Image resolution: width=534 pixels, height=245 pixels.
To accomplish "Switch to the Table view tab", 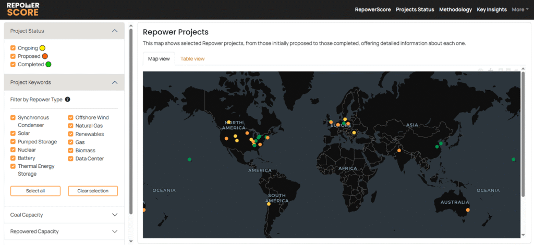I will coord(192,59).
